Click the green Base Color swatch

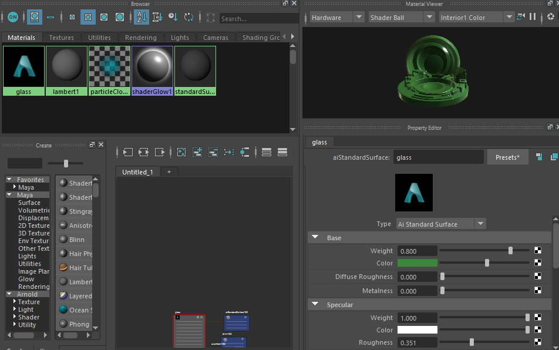[417, 263]
